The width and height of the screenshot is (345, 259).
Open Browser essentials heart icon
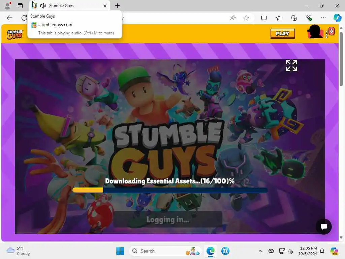(x=309, y=18)
